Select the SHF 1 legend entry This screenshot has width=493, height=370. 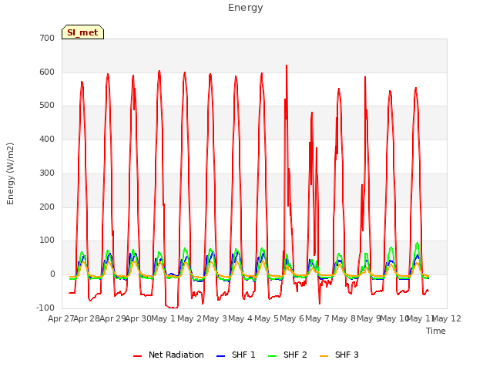pos(236,355)
